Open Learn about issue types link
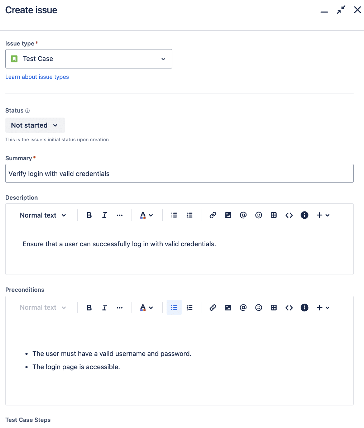The height and width of the screenshot is (428, 364). pos(37,77)
